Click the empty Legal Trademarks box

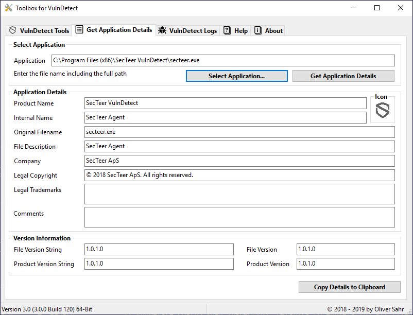point(239,194)
